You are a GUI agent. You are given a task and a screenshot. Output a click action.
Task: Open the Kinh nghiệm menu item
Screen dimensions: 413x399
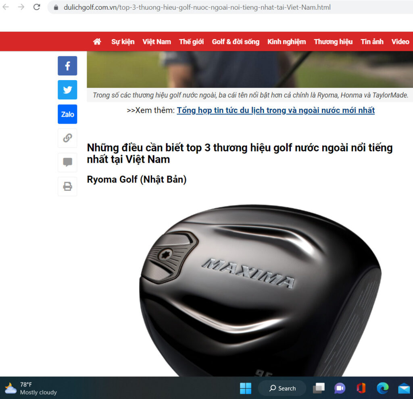tap(287, 42)
